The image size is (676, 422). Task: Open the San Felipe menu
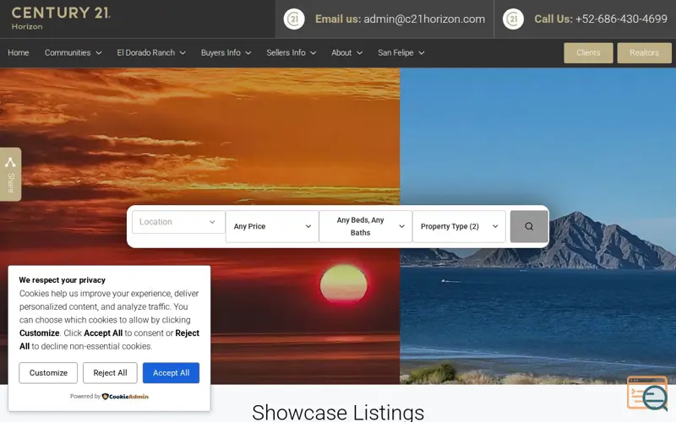(401, 52)
